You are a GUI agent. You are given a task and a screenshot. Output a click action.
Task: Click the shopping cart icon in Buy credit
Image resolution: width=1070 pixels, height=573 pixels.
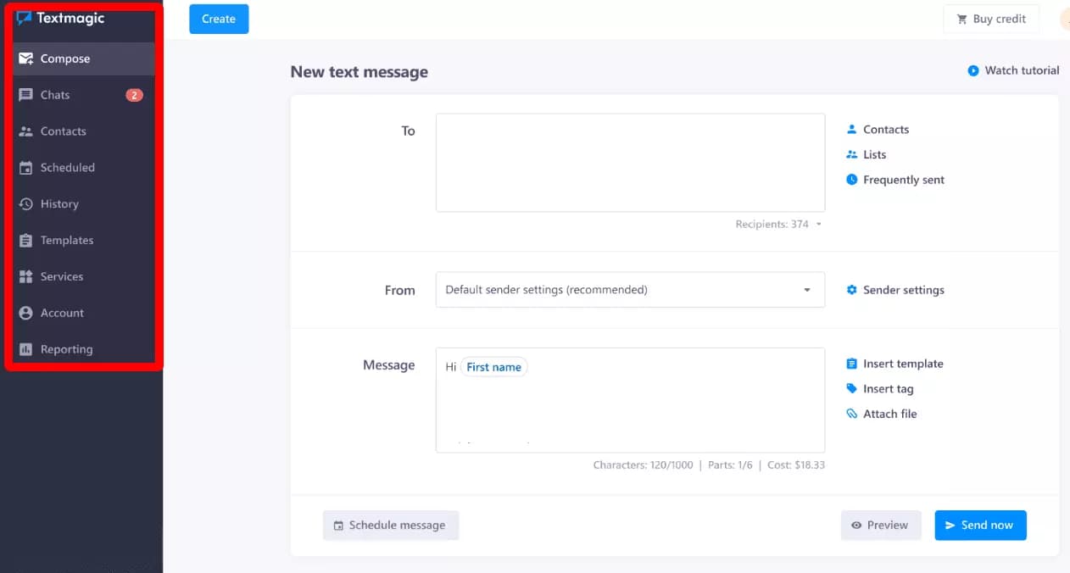click(x=962, y=19)
